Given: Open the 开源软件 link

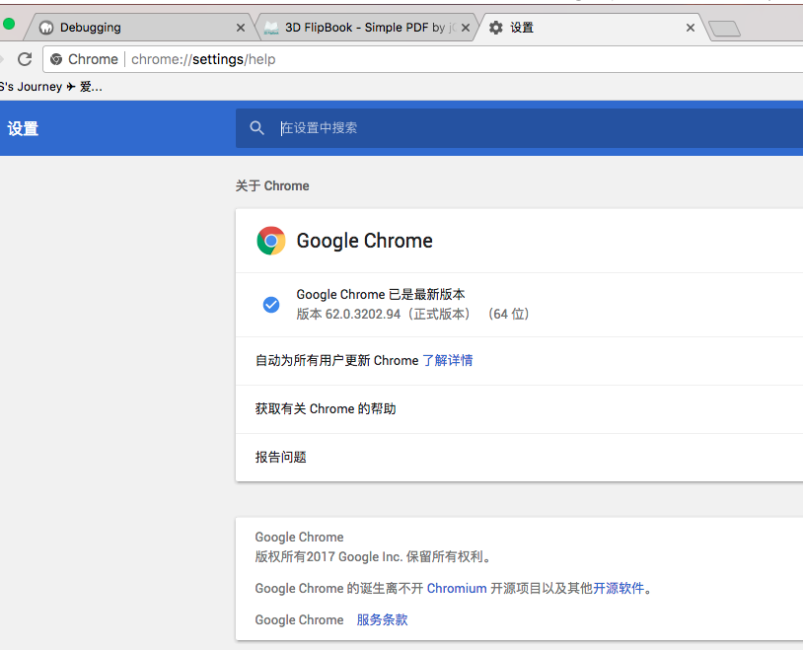Looking at the screenshot, I should [619, 588].
